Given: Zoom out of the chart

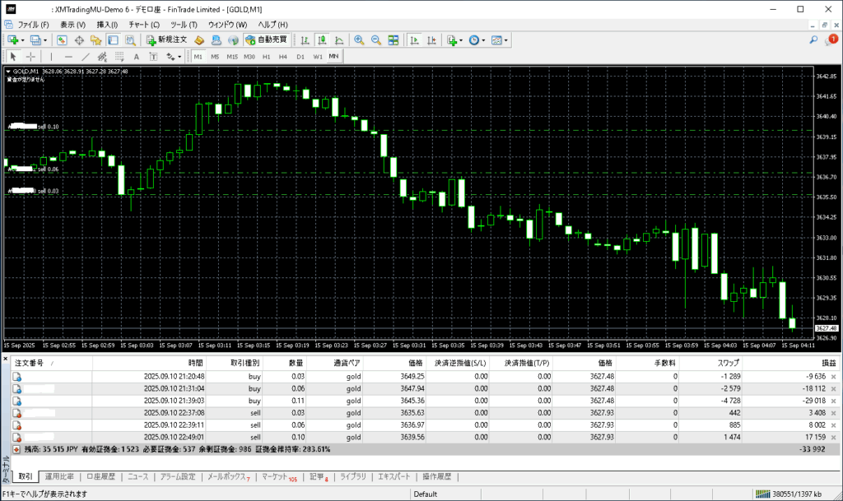Looking at the screenshot, I should (x=376, y=39).
